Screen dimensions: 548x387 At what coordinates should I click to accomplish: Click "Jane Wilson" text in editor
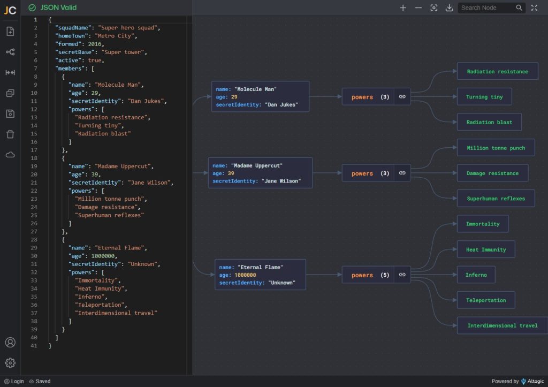pyautogui.click(x=149, y=183)
